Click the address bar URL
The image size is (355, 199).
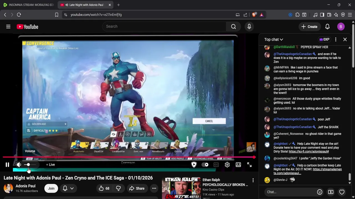coord(96,15)
